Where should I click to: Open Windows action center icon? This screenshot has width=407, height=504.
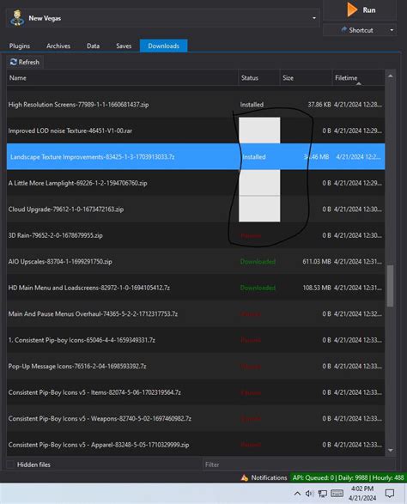coord(390,494)
